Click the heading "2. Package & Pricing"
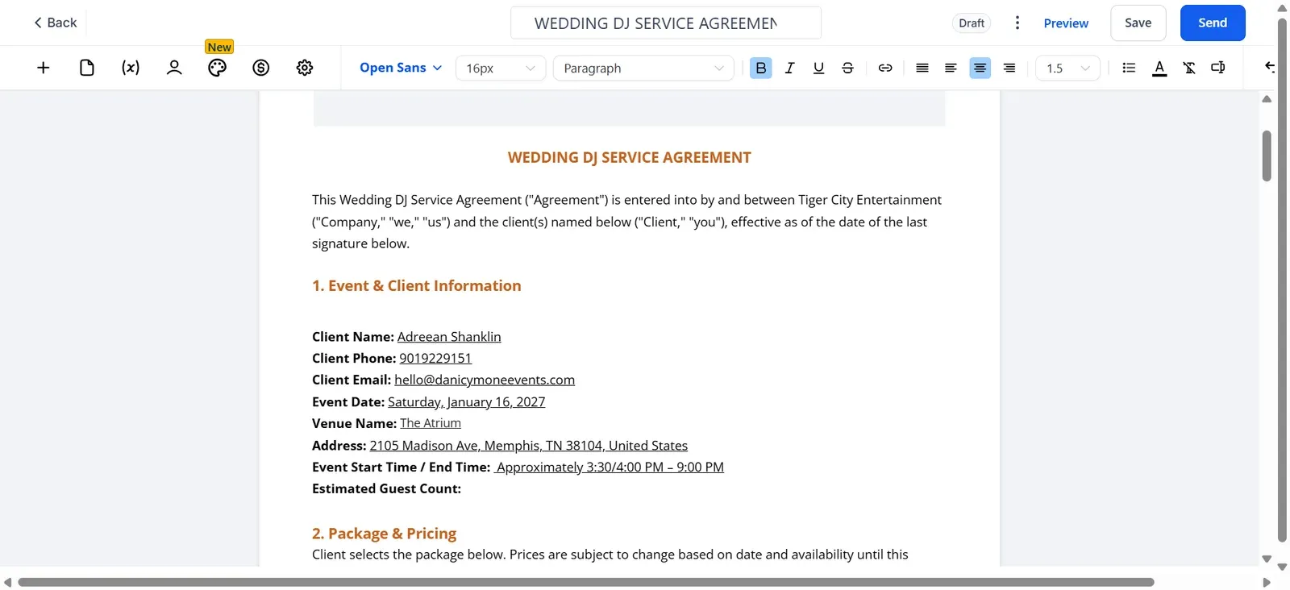1290x590 pixels. pos(384,534)
